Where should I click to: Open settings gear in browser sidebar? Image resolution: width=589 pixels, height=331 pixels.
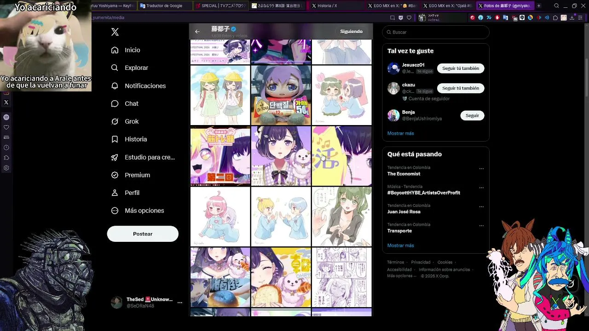(6, 168)
